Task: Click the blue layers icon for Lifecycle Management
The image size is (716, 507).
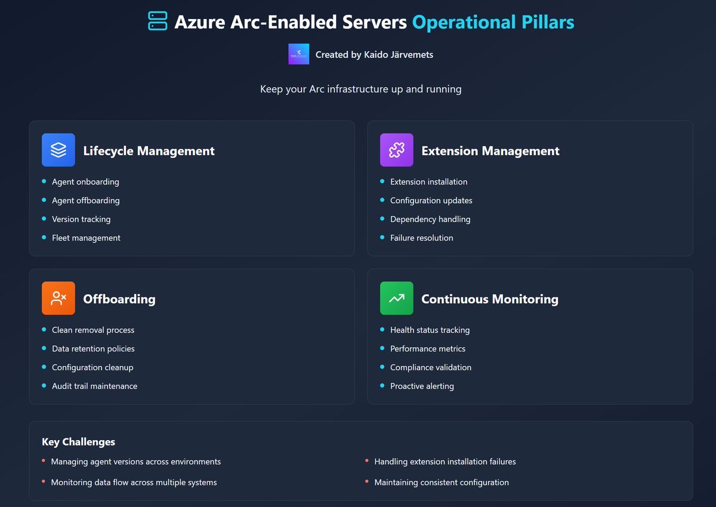Action: pos(58,150)
